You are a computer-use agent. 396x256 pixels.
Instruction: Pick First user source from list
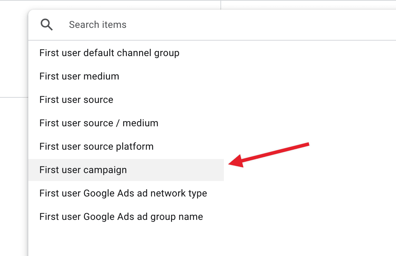coord(76,100)
